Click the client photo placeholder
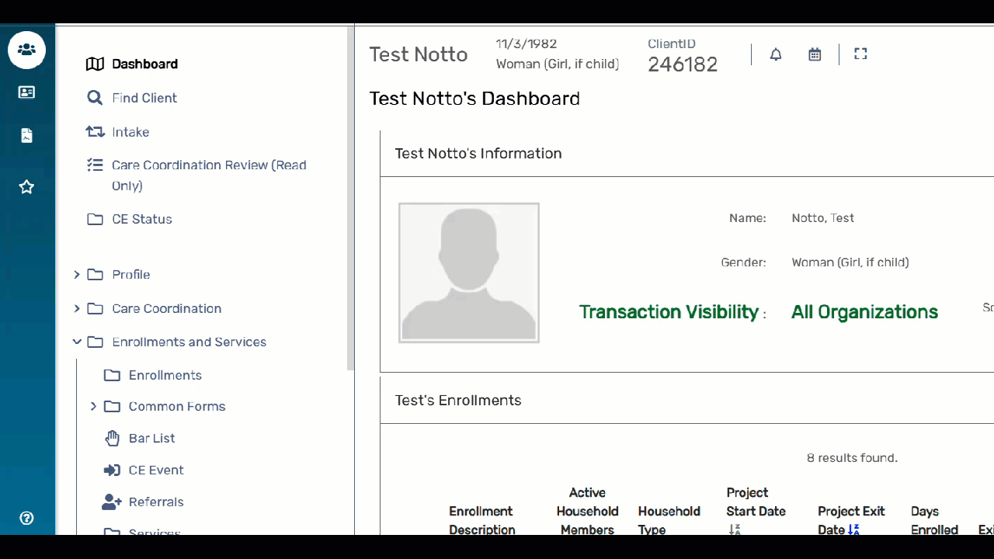This screenshot has width=994, height=559. [469, 273]
